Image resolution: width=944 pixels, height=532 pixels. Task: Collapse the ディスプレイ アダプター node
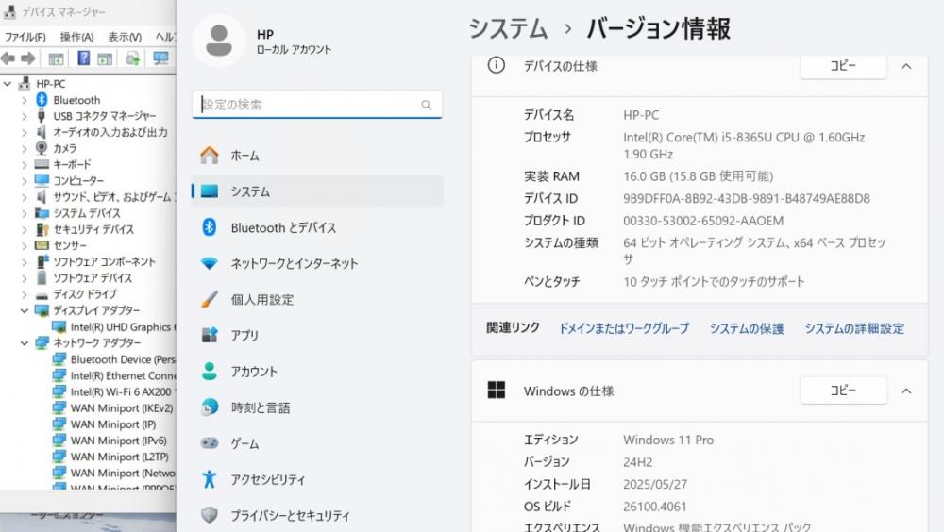(25, 310)
